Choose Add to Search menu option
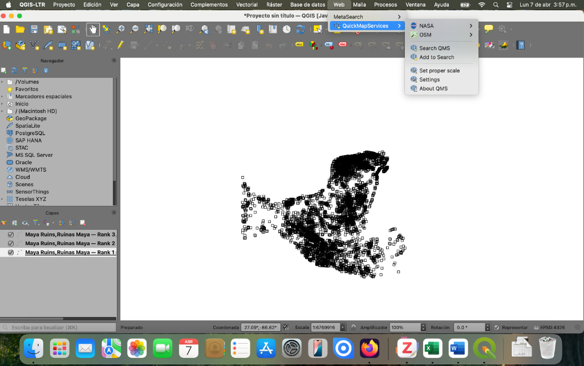Screen dimensions: 584x366 pos(441,57)
